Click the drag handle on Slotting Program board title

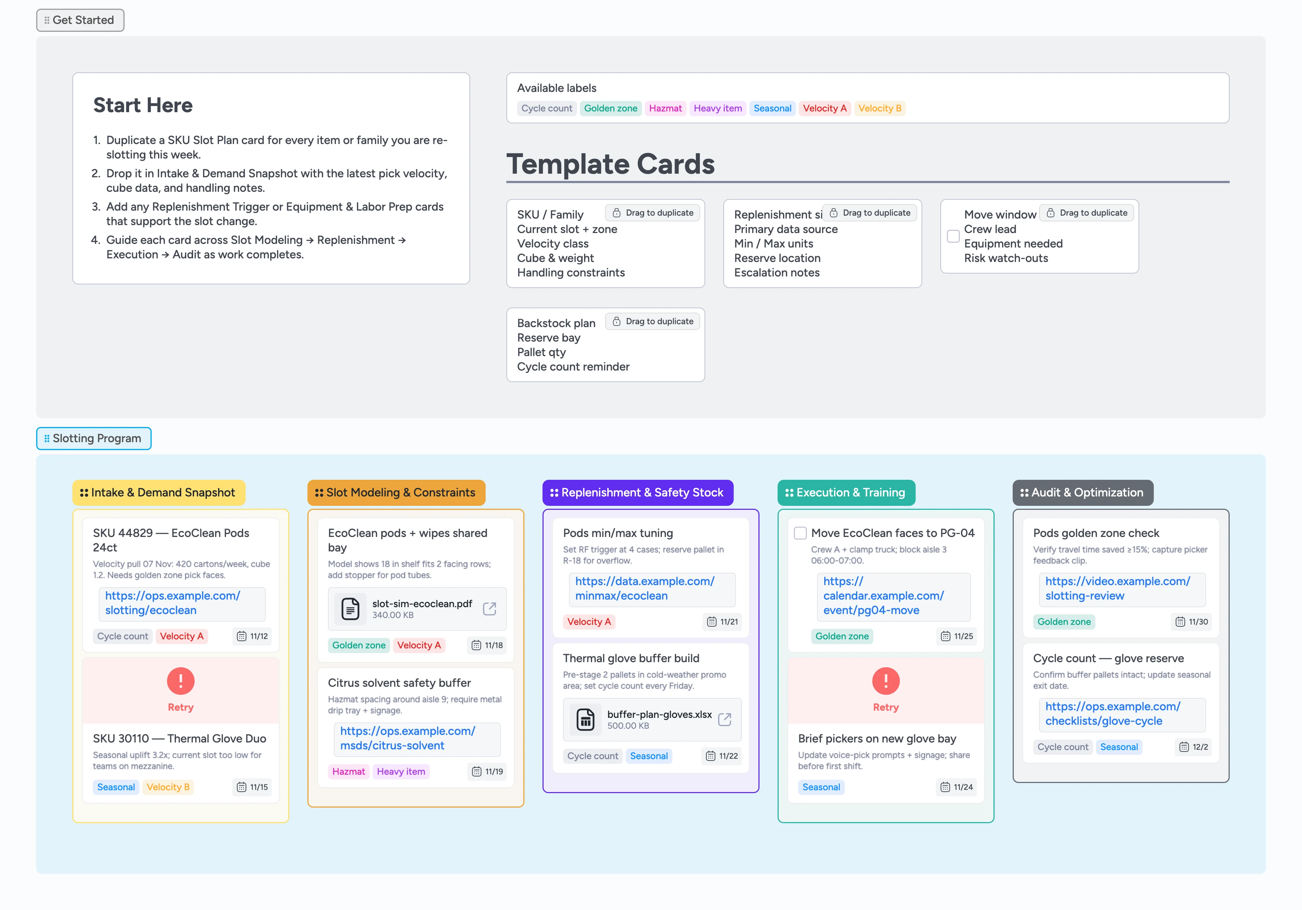(47, 438)
